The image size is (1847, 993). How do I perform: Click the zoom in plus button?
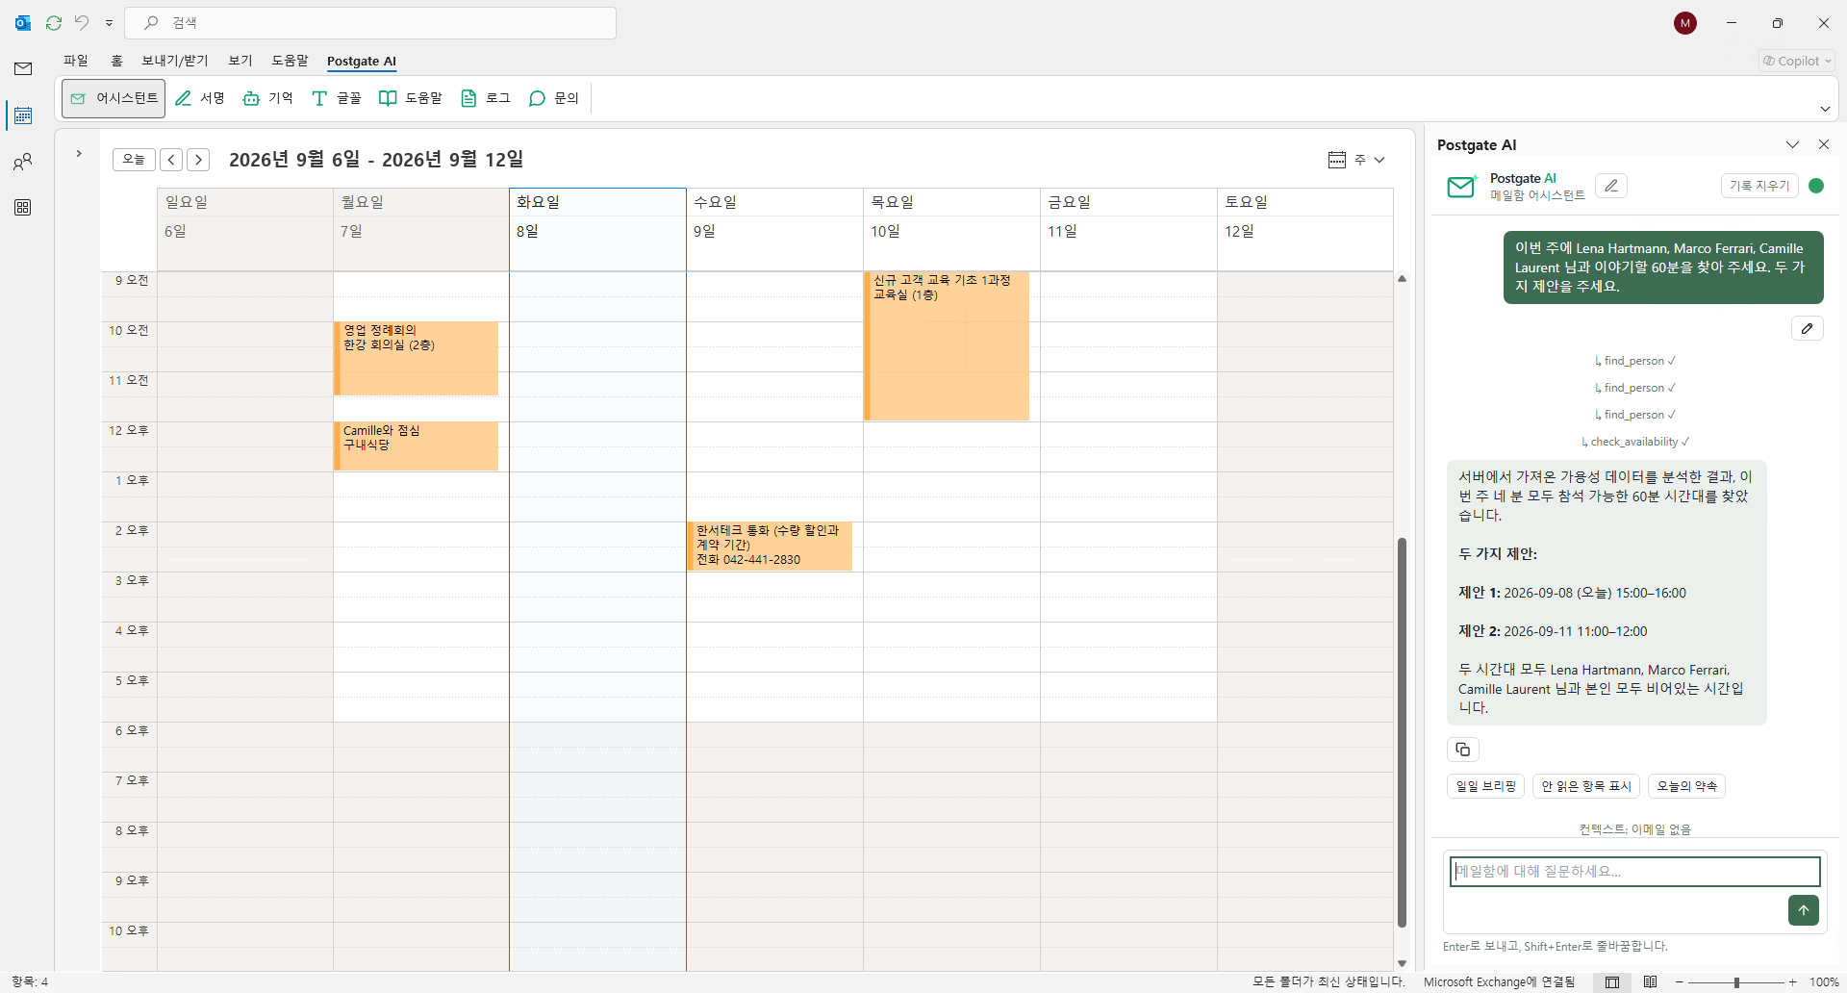1793,982
